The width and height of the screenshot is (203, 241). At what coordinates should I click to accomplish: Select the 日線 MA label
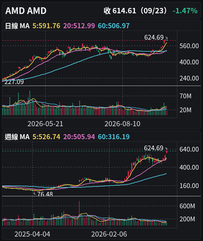pos(17,26)
